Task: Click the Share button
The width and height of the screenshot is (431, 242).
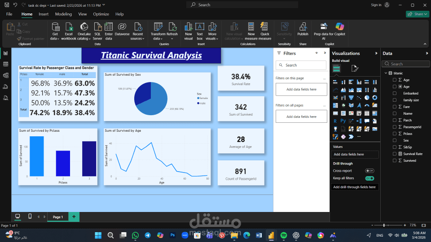Action: 418,14
